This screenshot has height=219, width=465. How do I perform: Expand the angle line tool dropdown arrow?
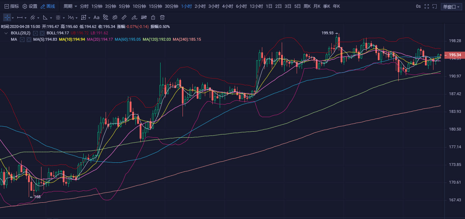tap(51, 18)
